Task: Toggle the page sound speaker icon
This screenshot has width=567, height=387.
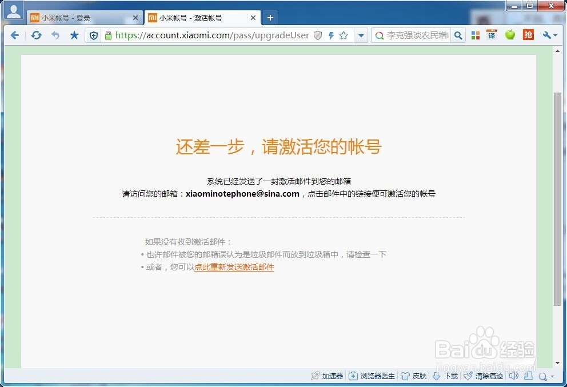Action: [x=513, y=376]
